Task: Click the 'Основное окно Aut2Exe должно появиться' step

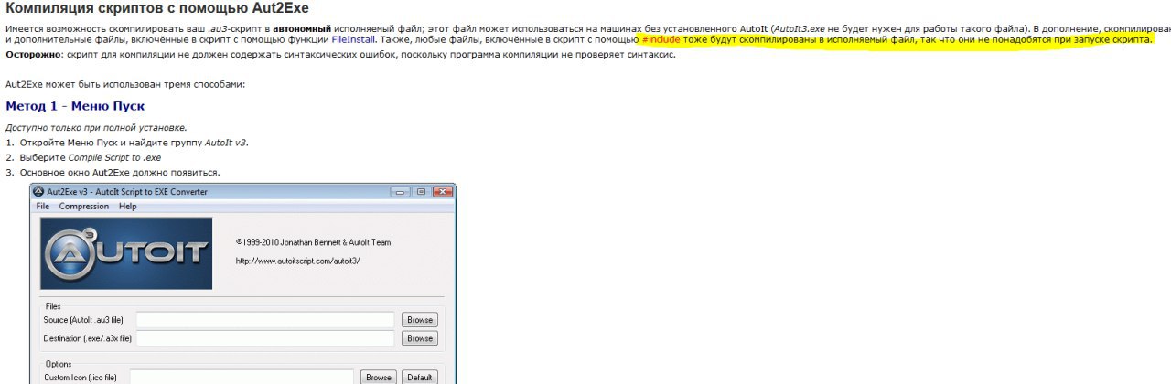Action: tap(120, 172)
